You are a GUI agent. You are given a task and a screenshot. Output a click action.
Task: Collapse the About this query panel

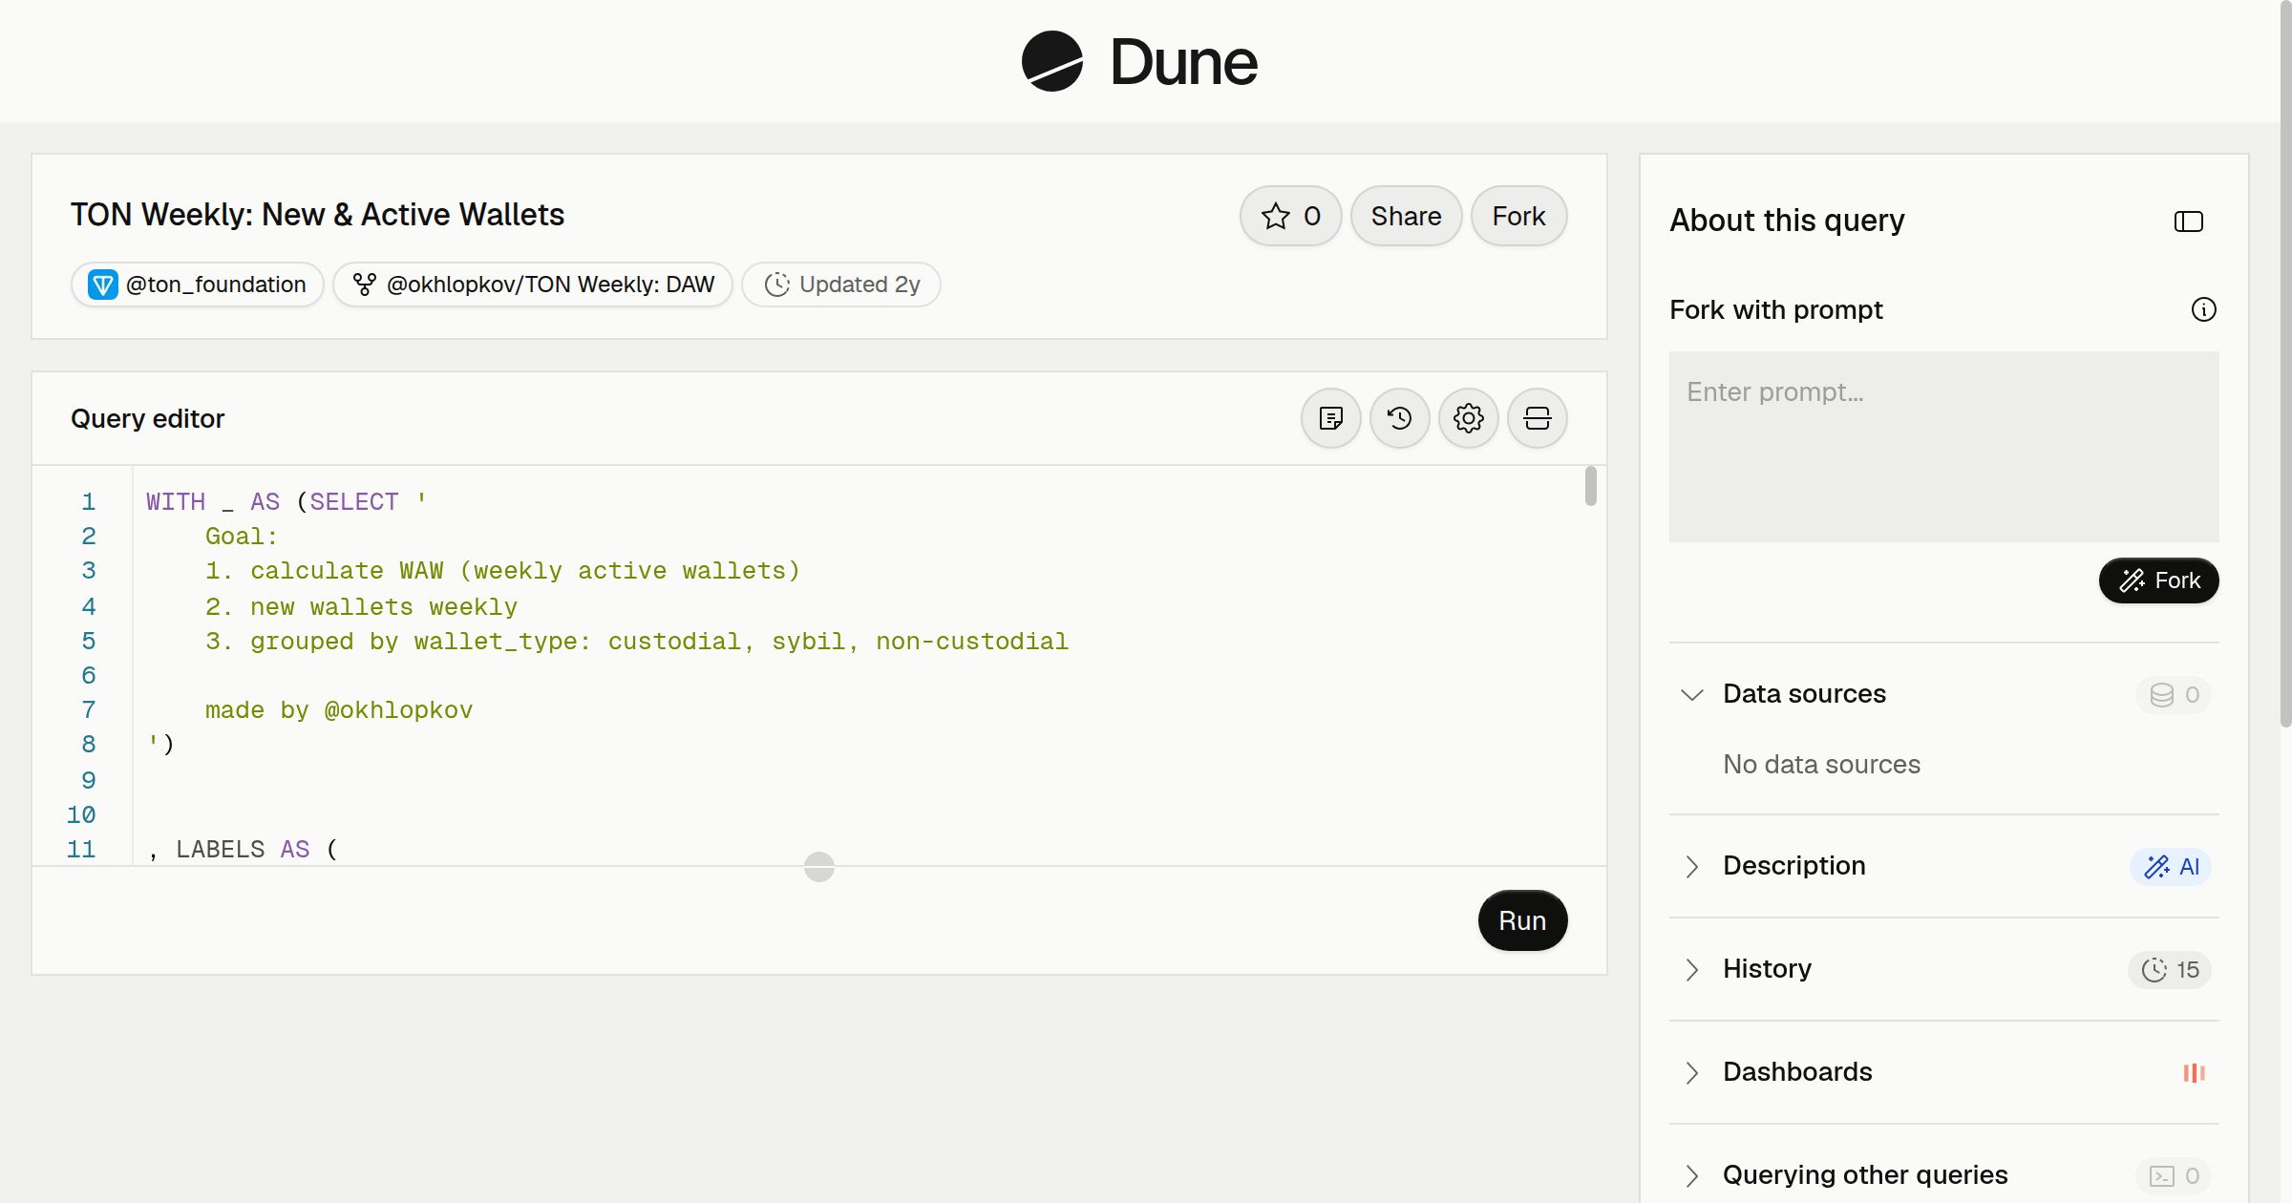[2188, 222]
